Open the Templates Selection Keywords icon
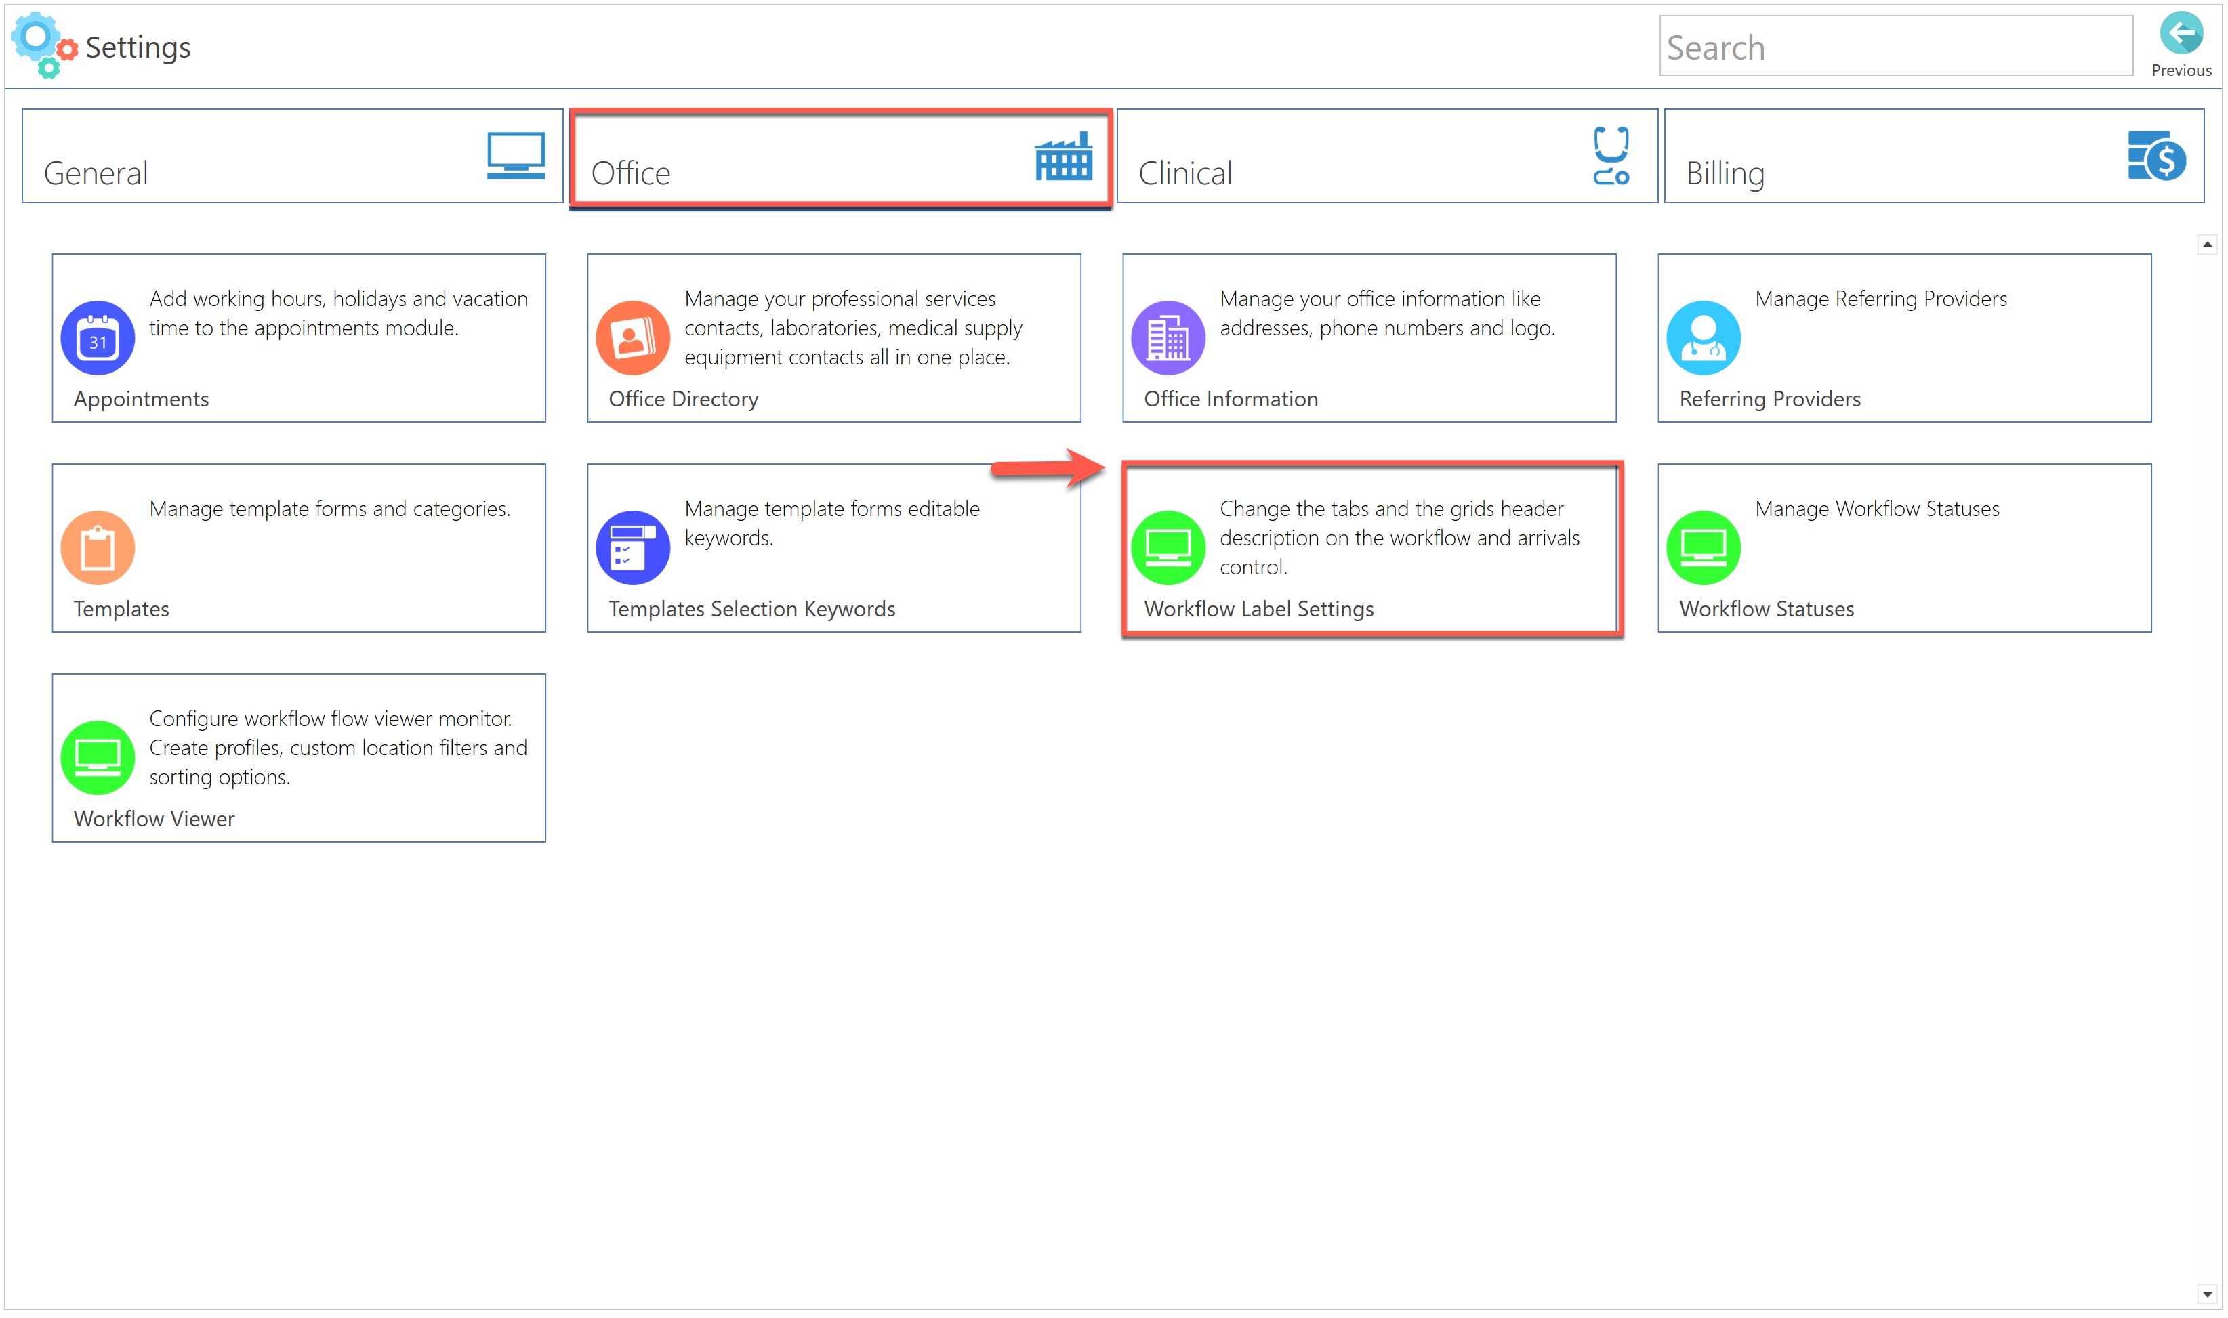 632,548
